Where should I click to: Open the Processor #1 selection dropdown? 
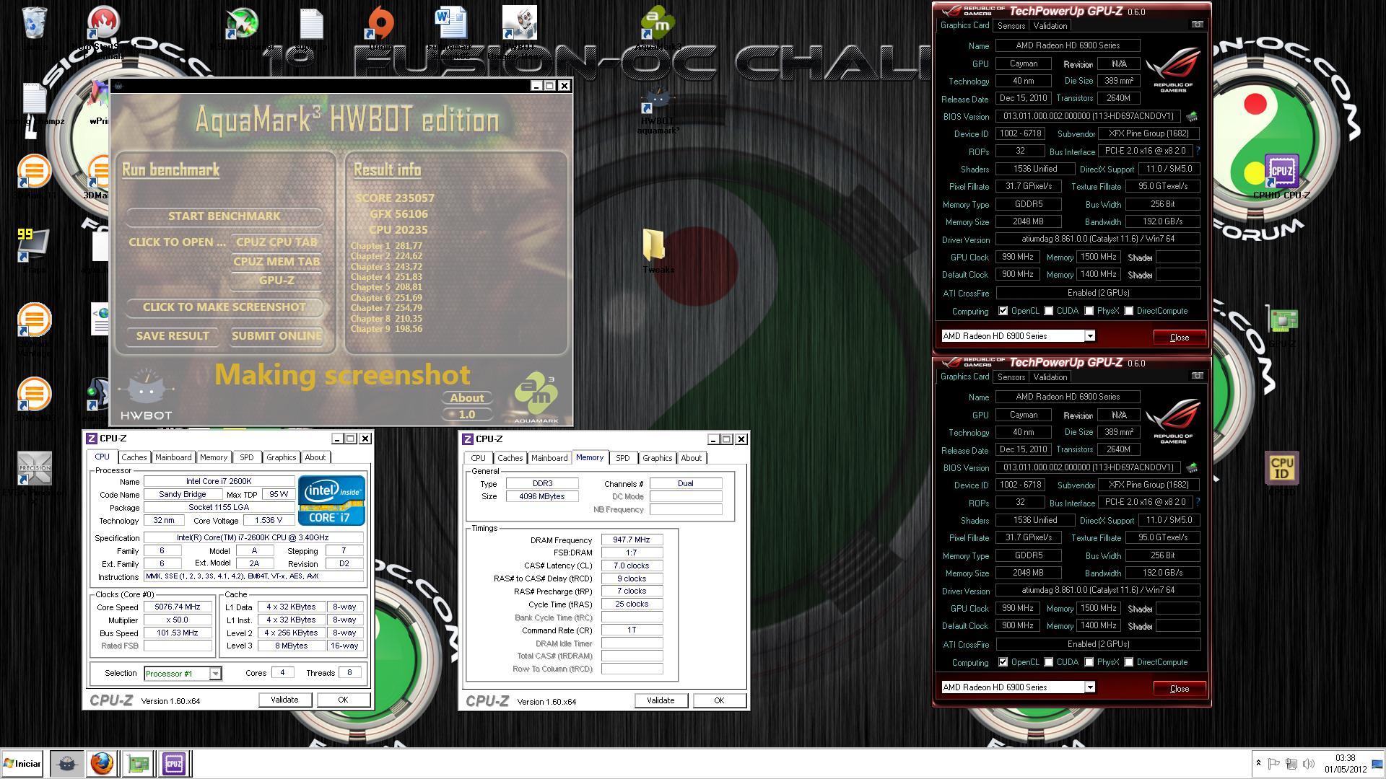point(183,674)
